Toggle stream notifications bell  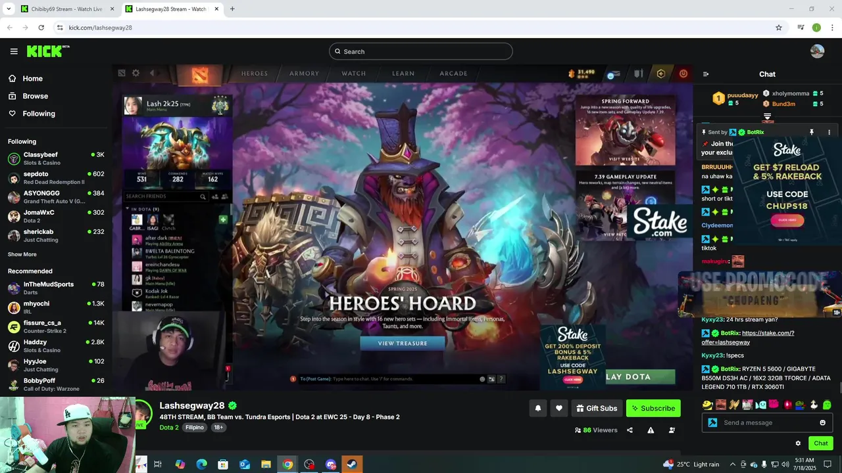pyautogui.click(x=537, y=408)
